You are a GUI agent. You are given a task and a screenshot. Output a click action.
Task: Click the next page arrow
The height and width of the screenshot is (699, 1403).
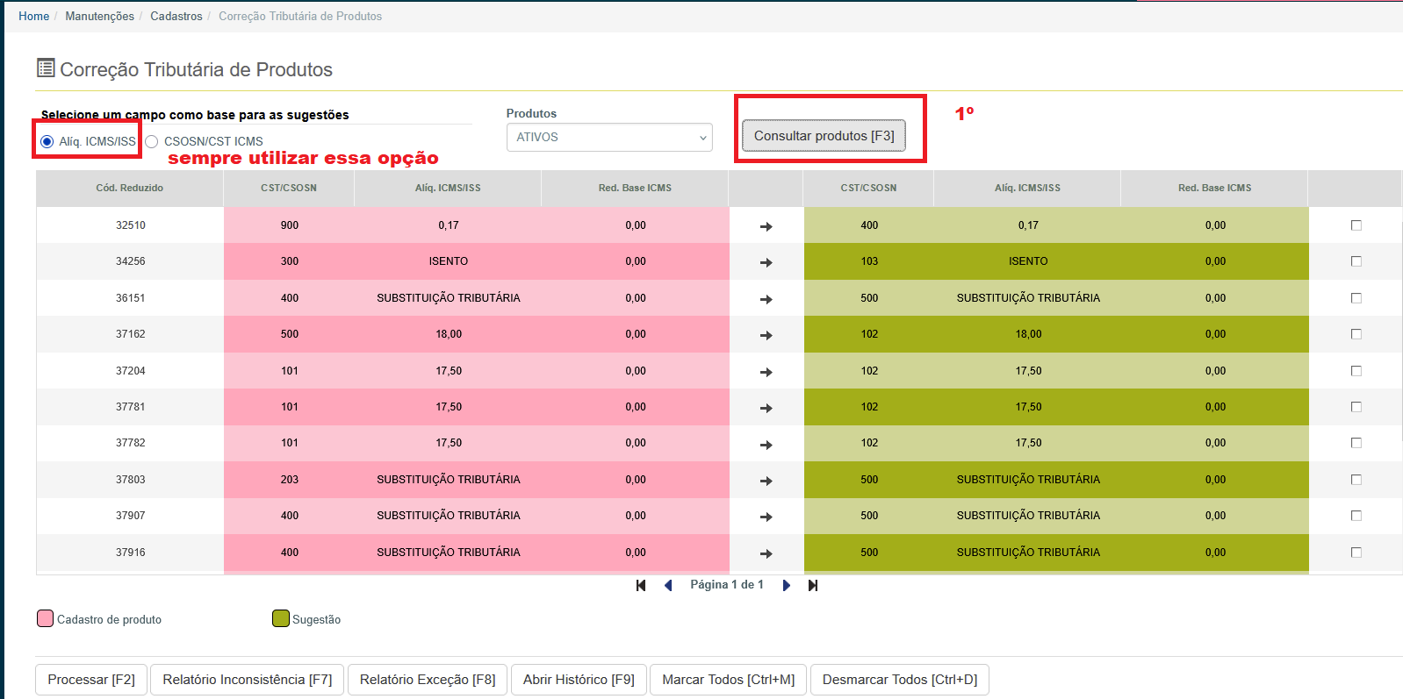[787, 585]
